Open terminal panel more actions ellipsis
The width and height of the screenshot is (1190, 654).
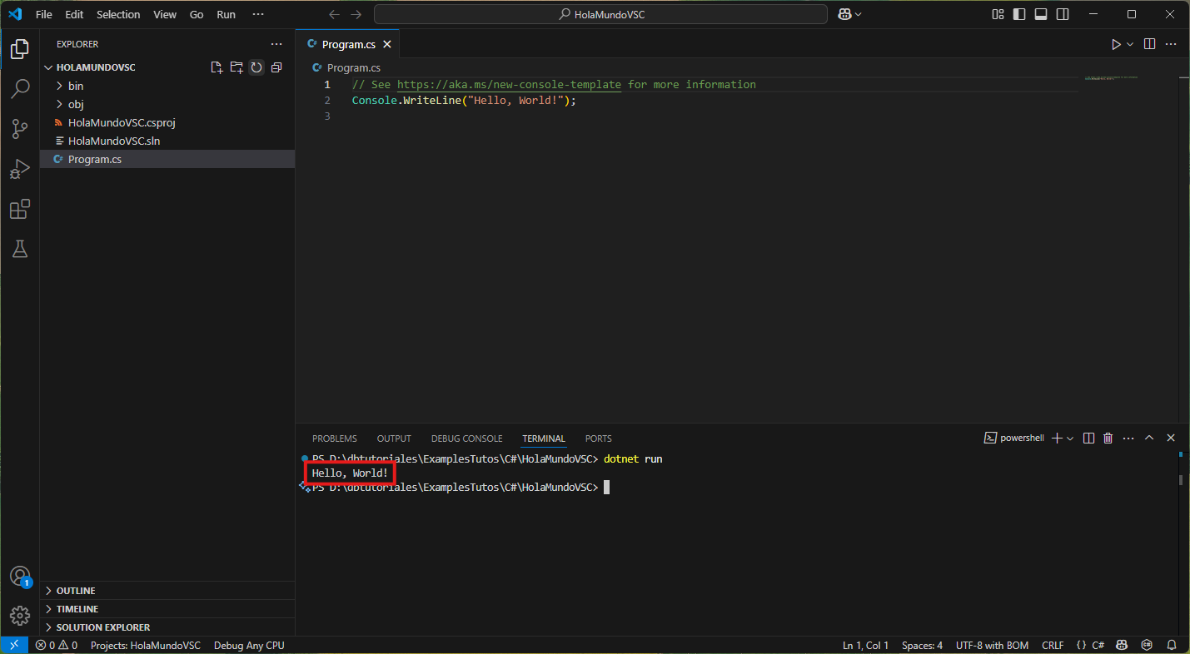pos(1128,438)
